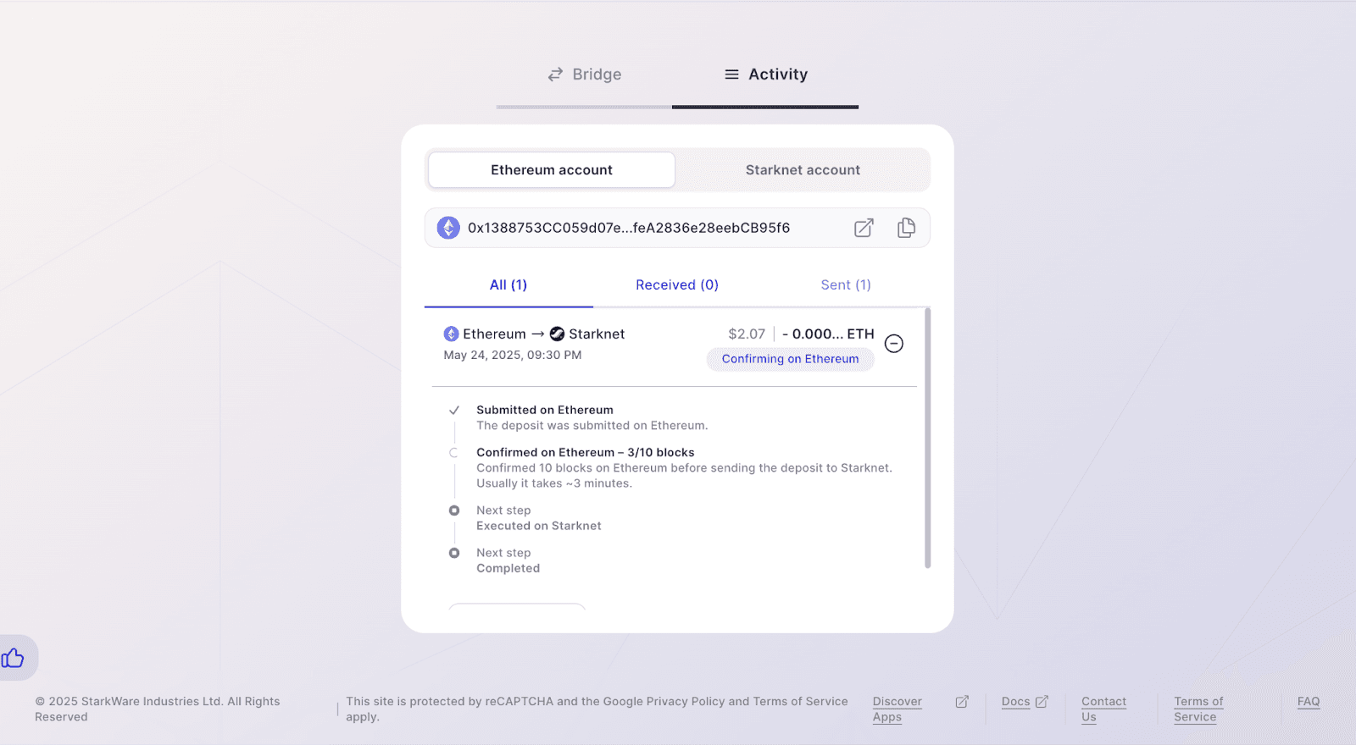Click the Completed step marker
This screenshot has width=1356, height=745.
(454, 553)
